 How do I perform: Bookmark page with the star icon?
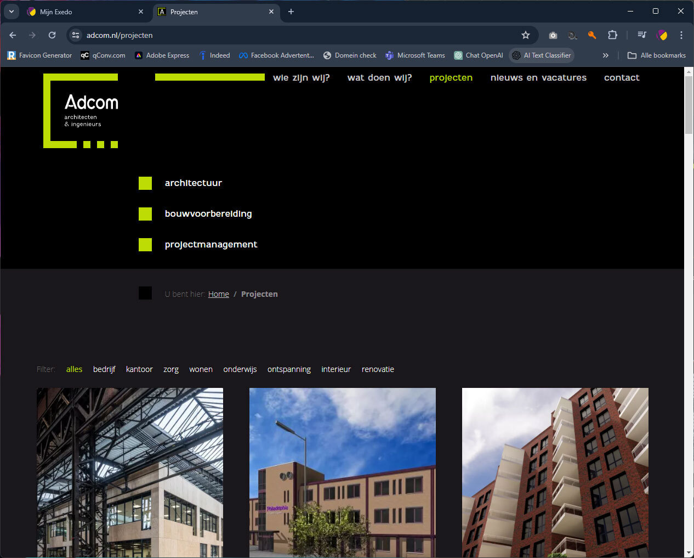pyautogui.click(x=525, y=35)
